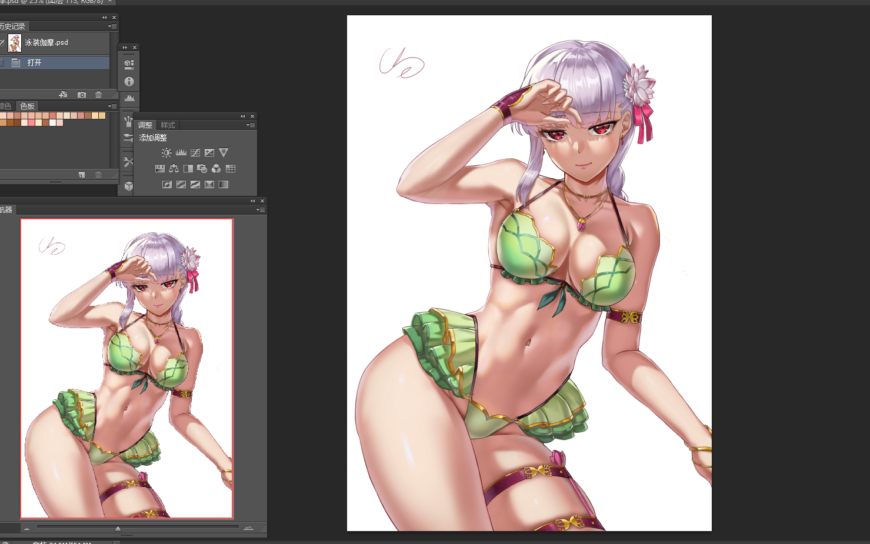
Task: Add a Channel Mixer adjustment layer
Action: (216, 168)
